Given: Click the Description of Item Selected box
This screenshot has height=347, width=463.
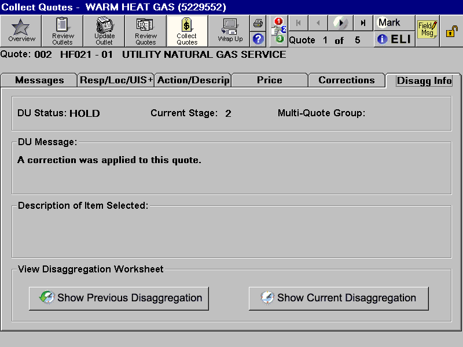Looking at the screenshot, I should [x=232, y=232].
